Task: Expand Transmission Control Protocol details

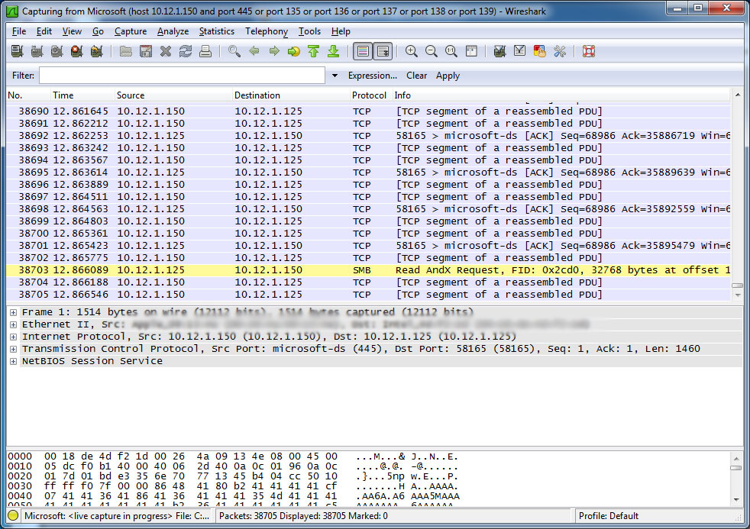Action: click(x=14, y=349)
